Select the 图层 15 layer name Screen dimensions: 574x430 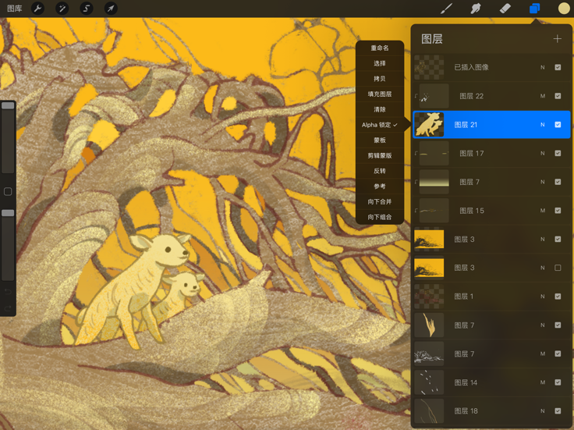472,211
